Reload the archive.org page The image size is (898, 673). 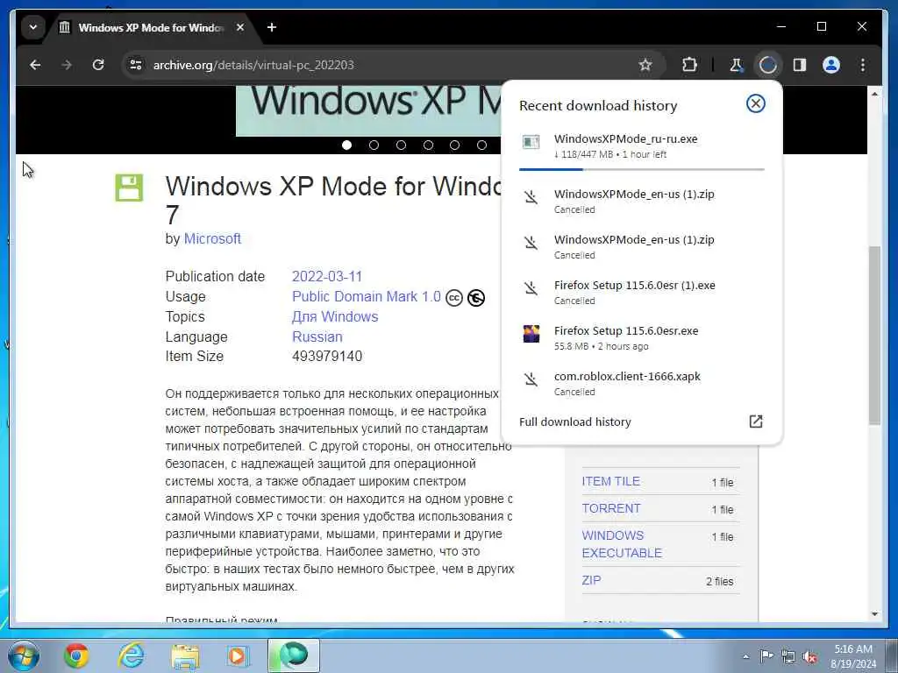[x=98, y=65]
